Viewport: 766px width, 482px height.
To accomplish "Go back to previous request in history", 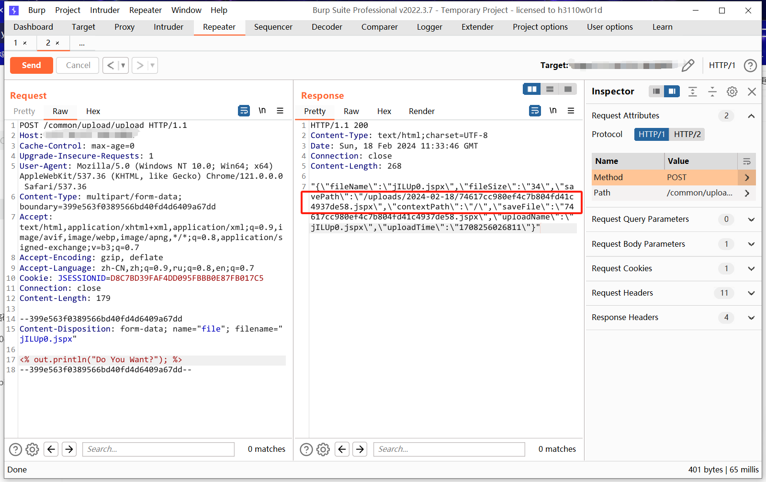I will [x=111, y=65].
